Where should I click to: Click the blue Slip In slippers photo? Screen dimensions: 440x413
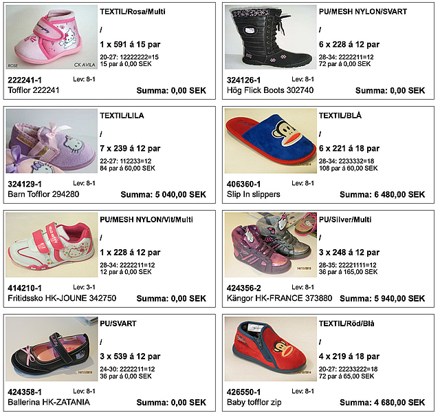pyautogui.click(x=270, y=140)
